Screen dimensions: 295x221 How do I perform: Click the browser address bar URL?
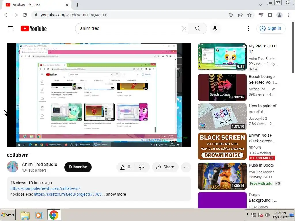point(74,15)
